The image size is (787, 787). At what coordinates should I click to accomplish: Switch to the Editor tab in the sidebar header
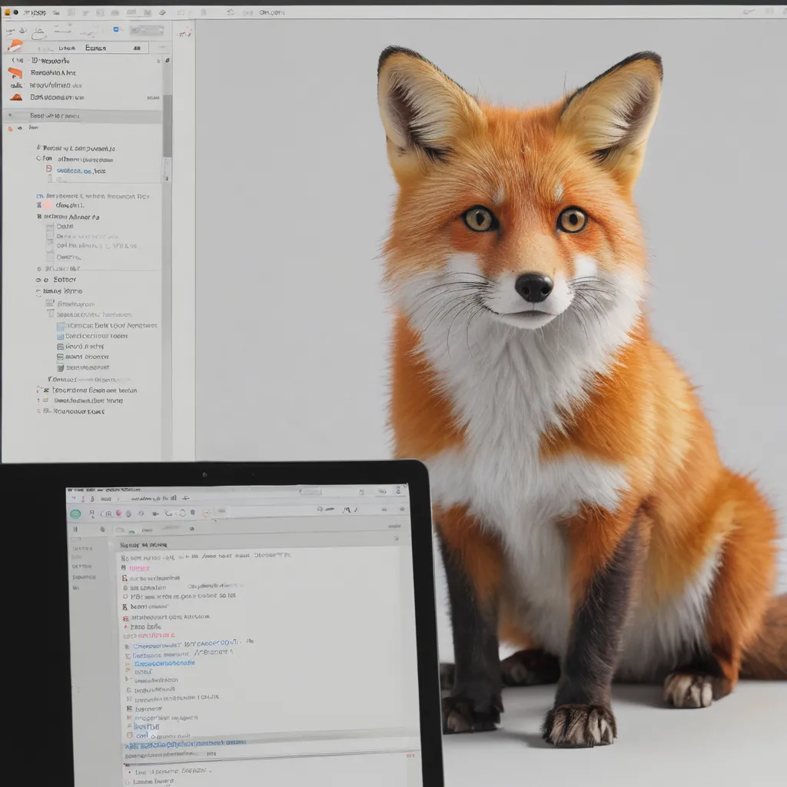click(x=95, y=48)
